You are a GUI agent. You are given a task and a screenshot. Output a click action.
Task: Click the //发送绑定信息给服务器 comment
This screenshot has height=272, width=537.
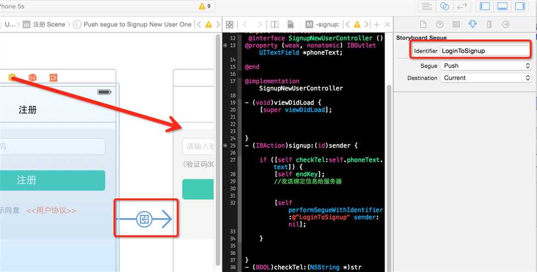tap(308, 181)
